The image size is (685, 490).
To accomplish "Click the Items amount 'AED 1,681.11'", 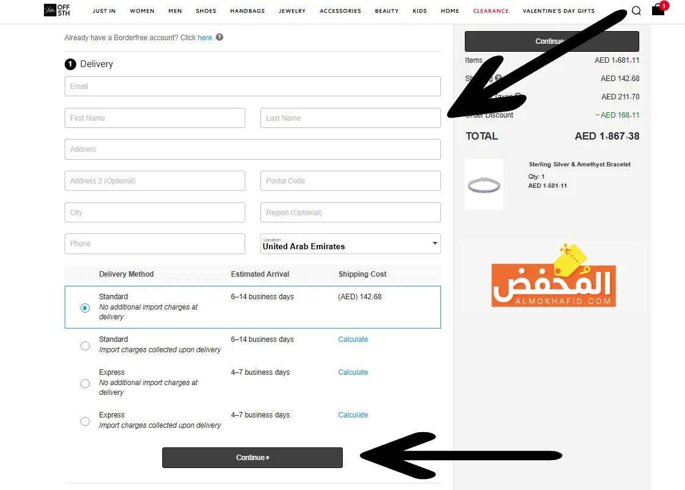I will (617, 60).
